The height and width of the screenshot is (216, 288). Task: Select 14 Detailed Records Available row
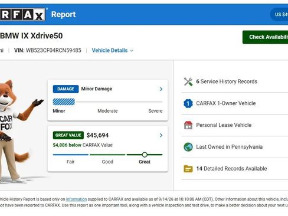[x=235, y=169]
